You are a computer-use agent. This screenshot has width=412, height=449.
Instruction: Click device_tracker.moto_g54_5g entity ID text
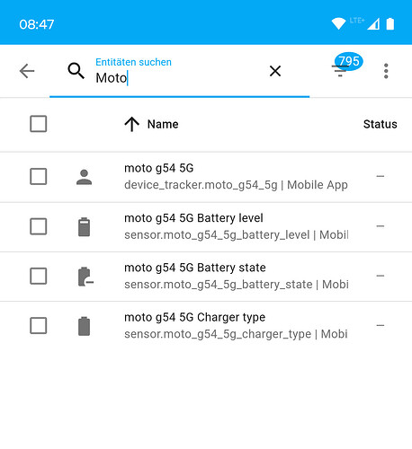coord(201,185)
